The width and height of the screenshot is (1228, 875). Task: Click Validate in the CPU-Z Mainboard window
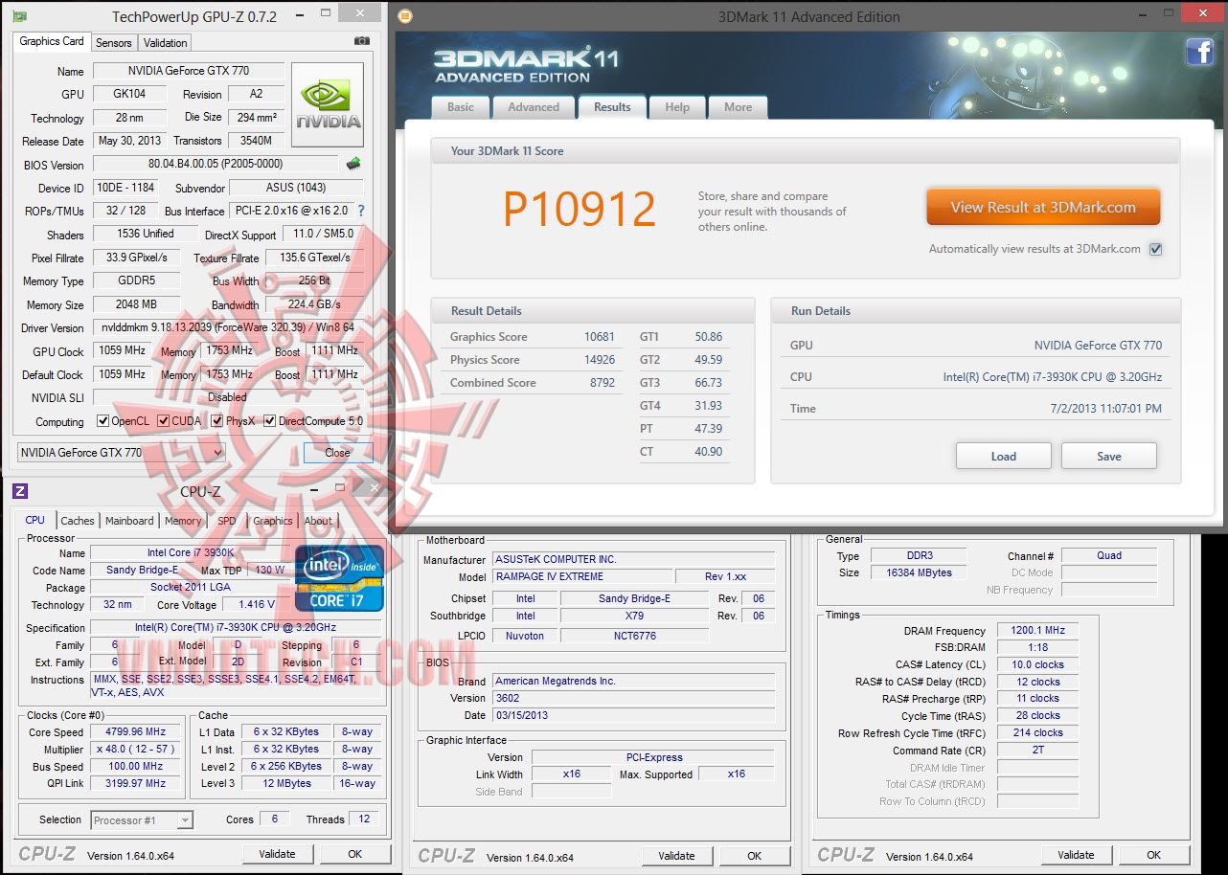pos(677,856)
